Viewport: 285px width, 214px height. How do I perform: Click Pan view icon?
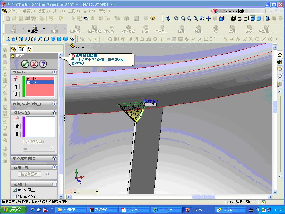pos(208,18)
